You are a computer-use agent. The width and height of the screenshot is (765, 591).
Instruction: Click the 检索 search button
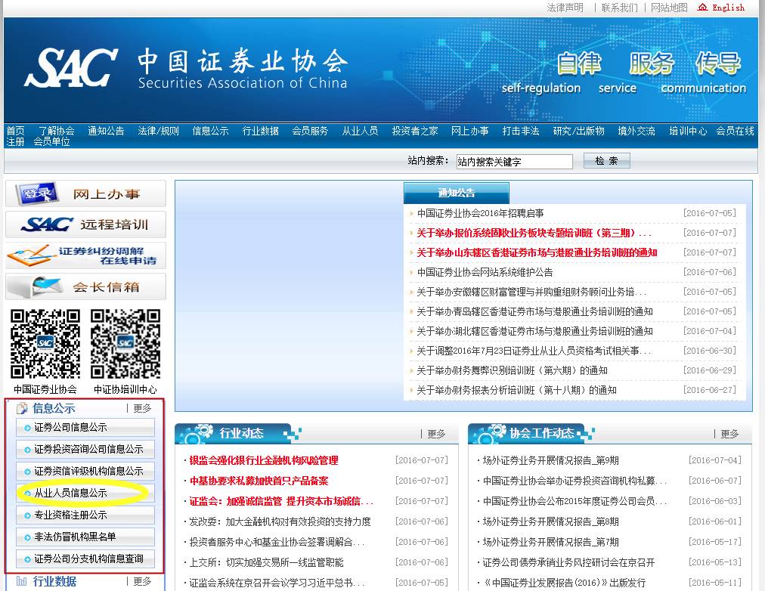(606, 161)
